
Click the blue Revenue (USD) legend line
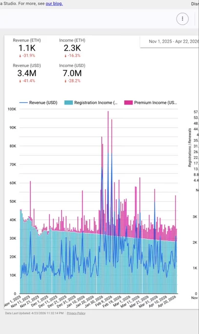23,103
